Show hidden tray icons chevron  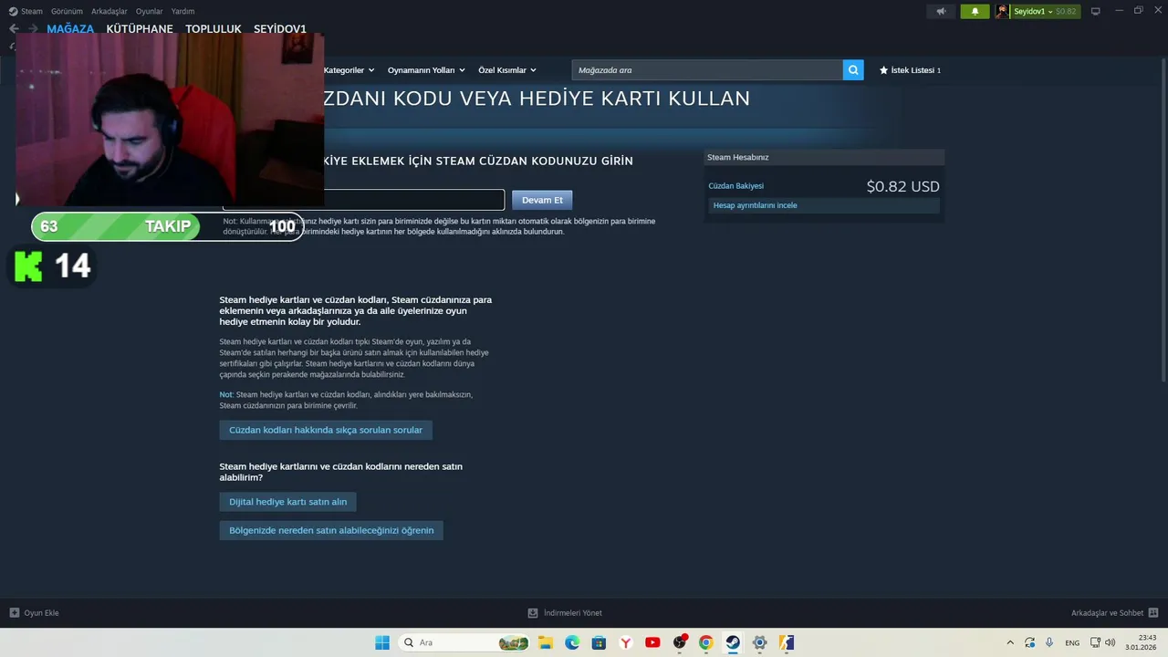click(1009, 642)
